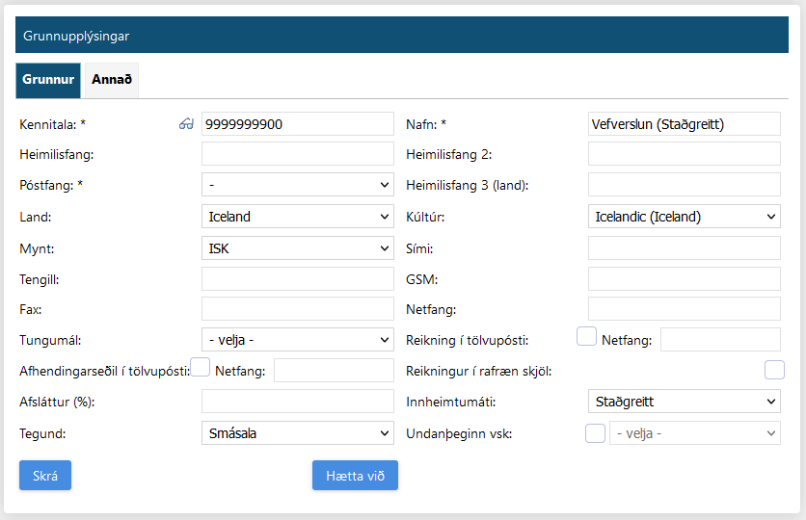Click the binoculars lookup icon beside Kennitala
The height and width of the screenshot is (520, 806).
(187, 124)
